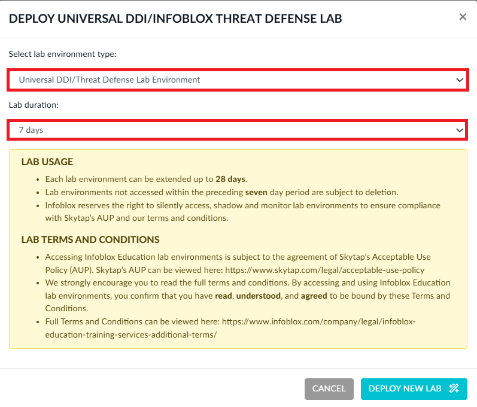Click the DEPLOY NEW LAB button label

pos(405,388)
